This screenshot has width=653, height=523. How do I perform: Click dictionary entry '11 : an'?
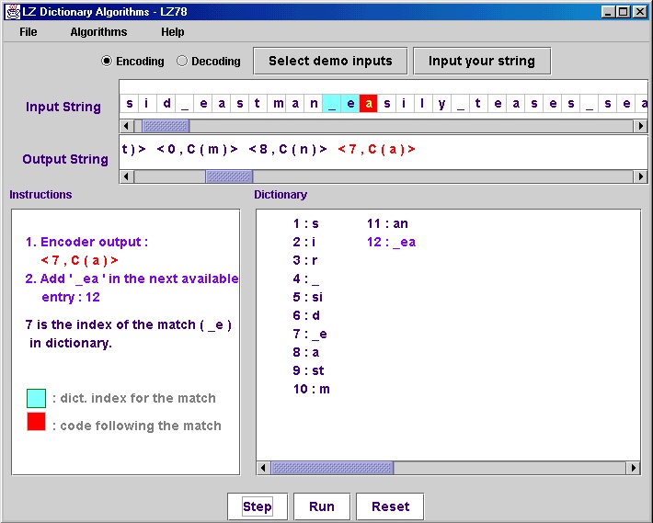click(387, 224)
